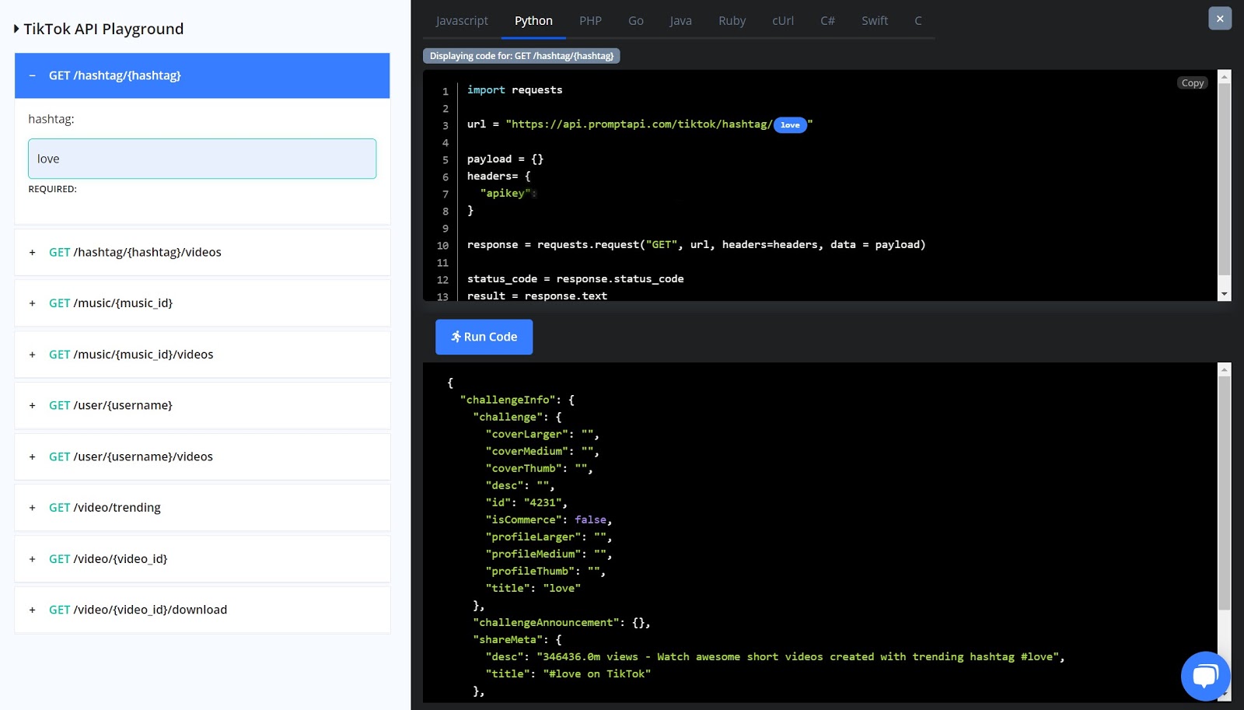Click the requests.request response line
This screenshot has height=710, width=1244.
pyautogui.click(x=697, y=245)
